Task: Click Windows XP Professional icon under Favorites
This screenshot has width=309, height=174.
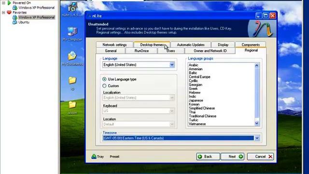Action: (15, 17)
